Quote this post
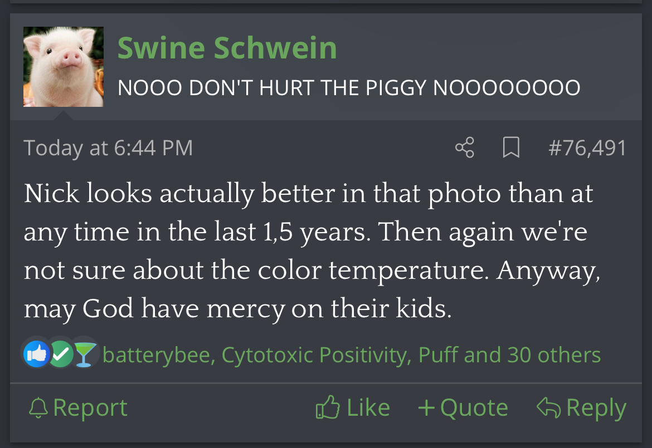The width and height of the screenshot is (652, 448). [463, 408]
